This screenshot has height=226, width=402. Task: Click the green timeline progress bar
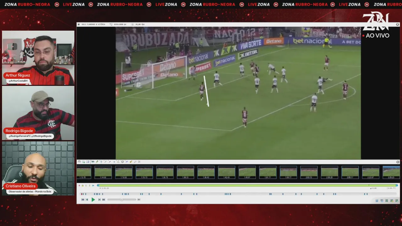click(247, 185)
